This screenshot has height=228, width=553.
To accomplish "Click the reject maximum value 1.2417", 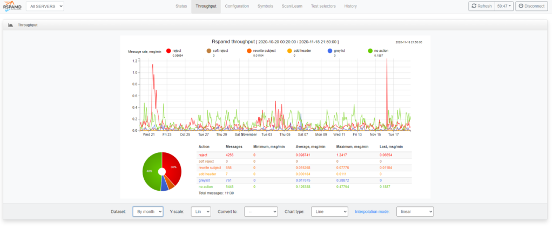I will tap(342, 155).
